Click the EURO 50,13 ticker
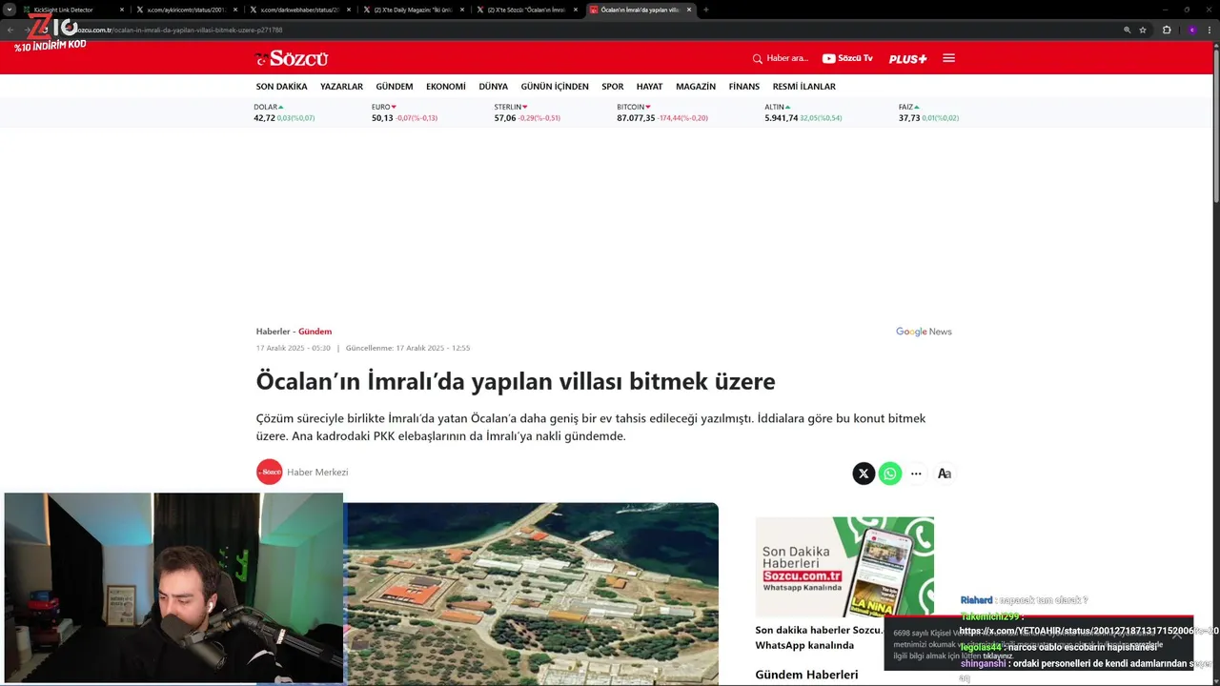This screenshot has width=1220, height=686. coord(404,112)
